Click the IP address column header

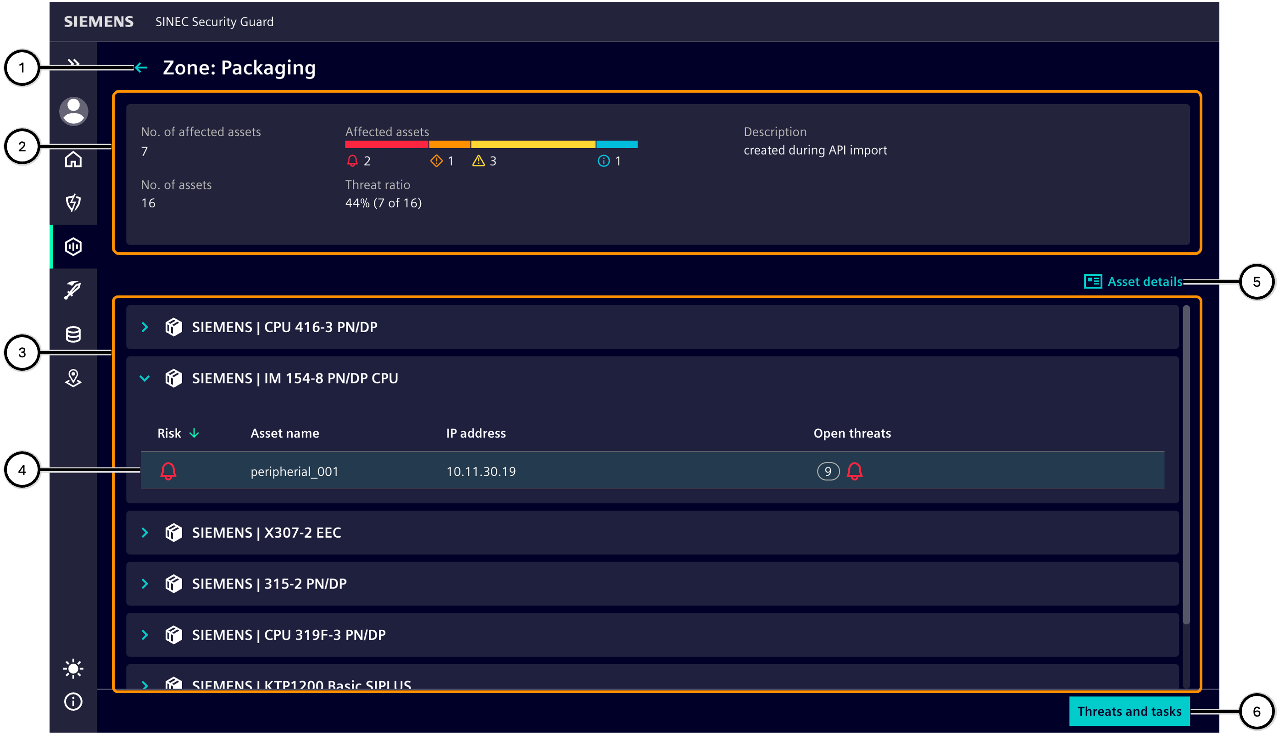pyautogui.click(x=476, y=433)
